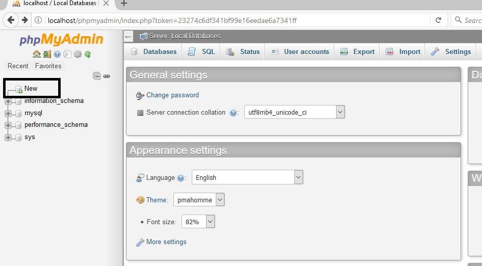The height and width of the screenshot is (266, 482).
Task: Reload navigation panel green refresh icon
Action: (88, 55)
